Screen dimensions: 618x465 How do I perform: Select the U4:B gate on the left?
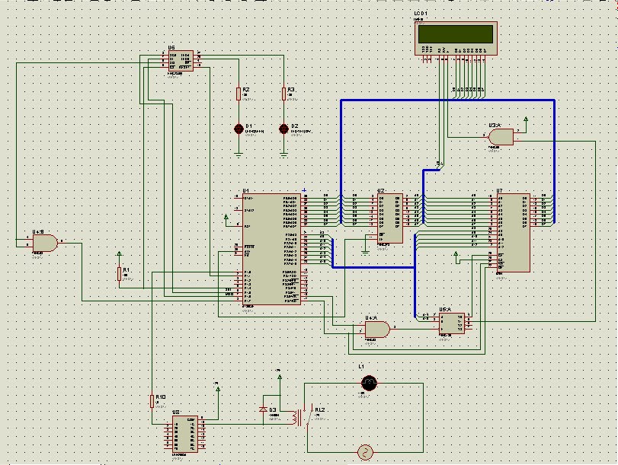pos(46,244)
